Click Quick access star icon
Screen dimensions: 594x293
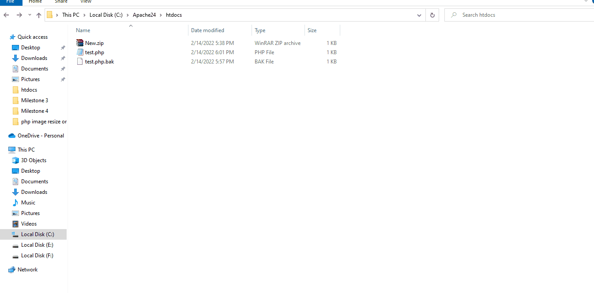pyautogui.click(x=12, y=37)
